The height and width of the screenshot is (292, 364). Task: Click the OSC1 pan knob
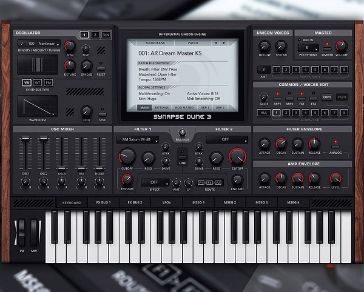pyautogui.click(x=25, y=181)
